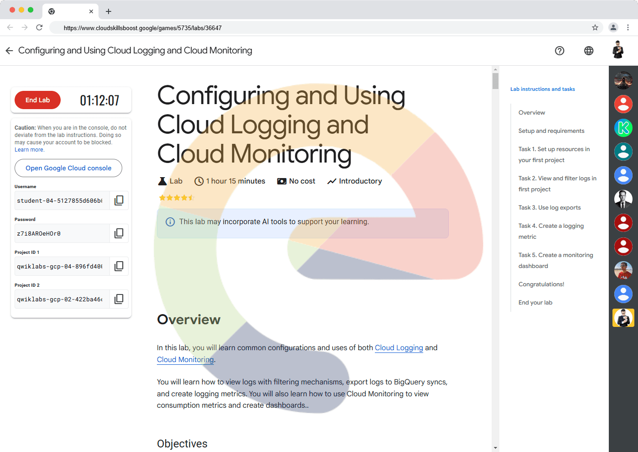Jump to End your lab section
Image resolution: width=638 pixels, height=452 pixels.
pos(535,303)
